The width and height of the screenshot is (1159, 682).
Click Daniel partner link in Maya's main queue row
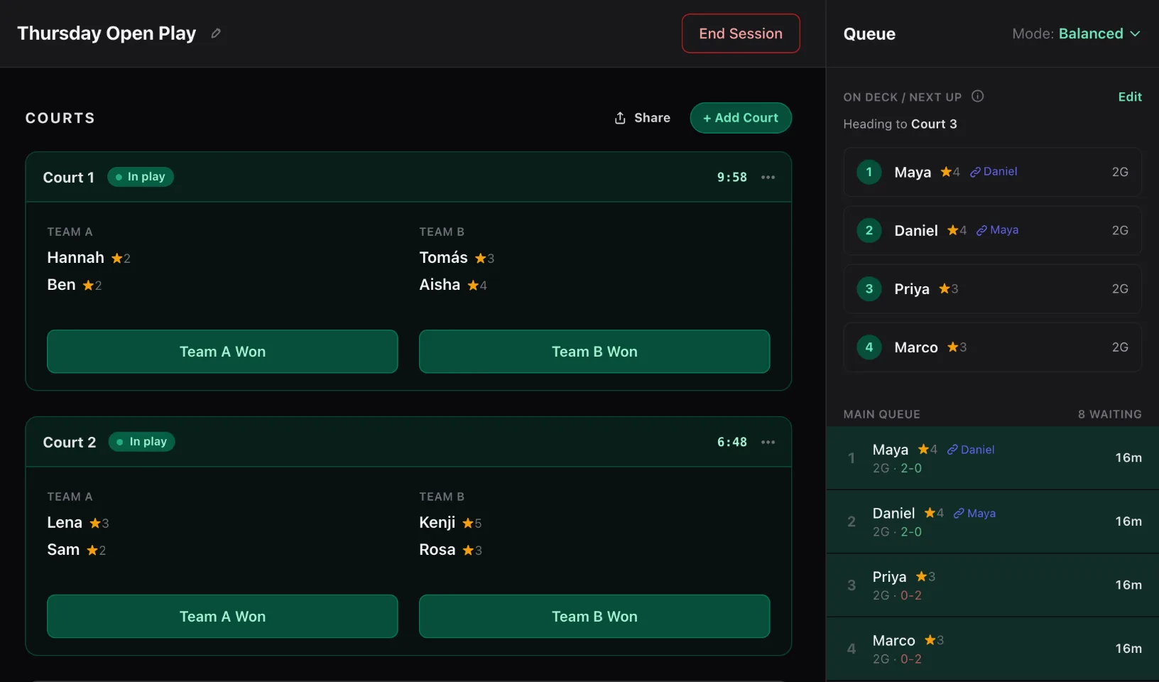tap(971, 450)
